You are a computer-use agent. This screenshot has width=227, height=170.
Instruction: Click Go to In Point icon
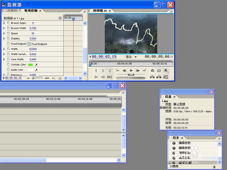coord(96,77)
